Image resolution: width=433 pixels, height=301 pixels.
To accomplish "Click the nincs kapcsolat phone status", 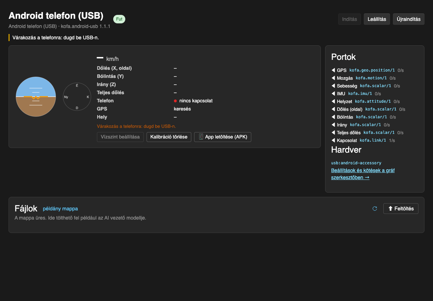I will coord(196,101).
